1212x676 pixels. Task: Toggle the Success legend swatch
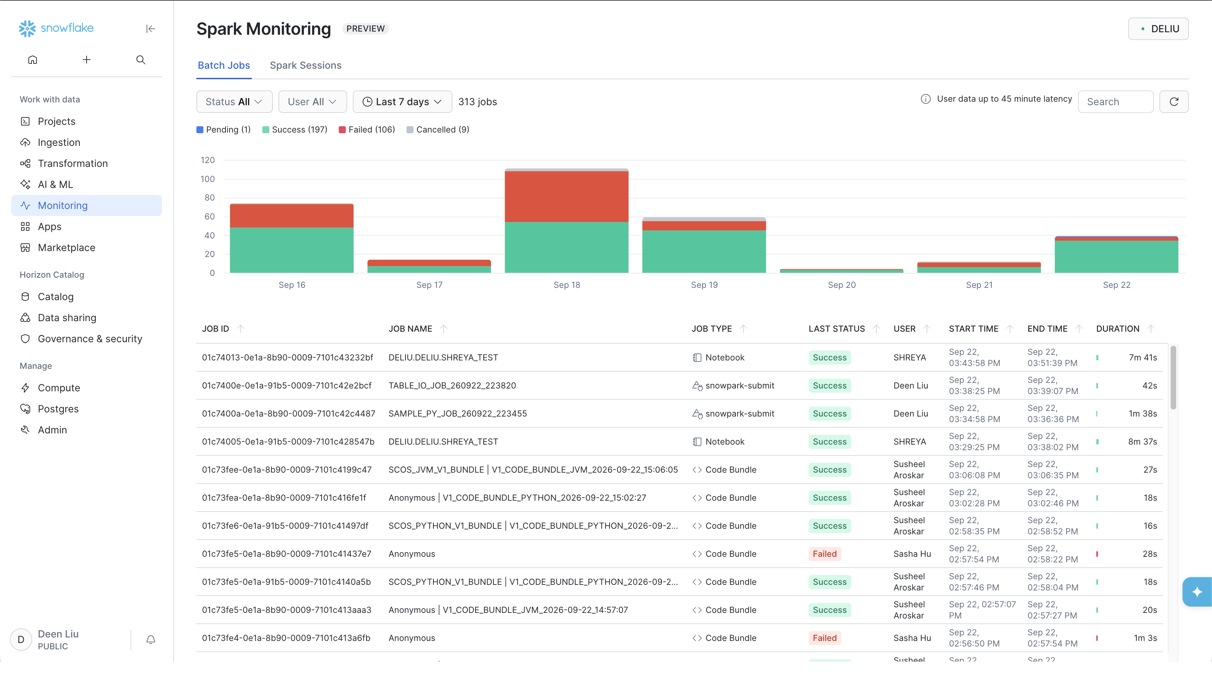tap(266, 130)
